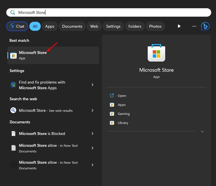216x186 pixels.
Task: Click the Bing icon at top right
Action: coord(205,26)
